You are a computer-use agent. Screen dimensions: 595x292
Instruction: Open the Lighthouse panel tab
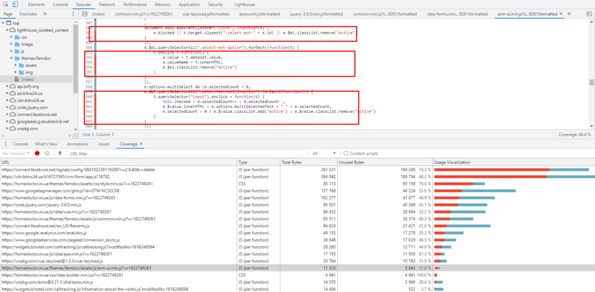point(245,5)
